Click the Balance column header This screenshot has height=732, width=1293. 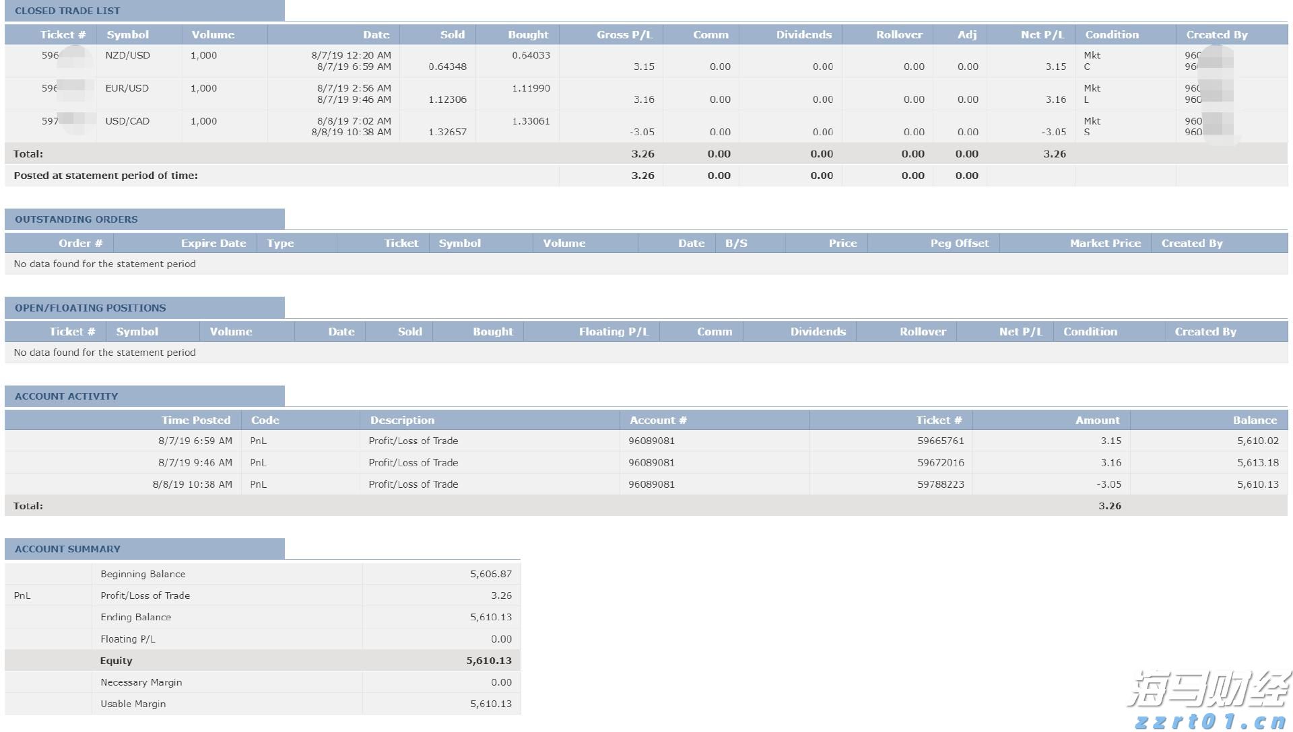1255,420
